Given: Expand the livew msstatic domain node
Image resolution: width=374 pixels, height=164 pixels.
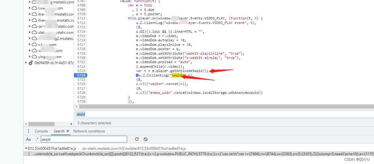Looking at the screenshot, I should 30,20.
